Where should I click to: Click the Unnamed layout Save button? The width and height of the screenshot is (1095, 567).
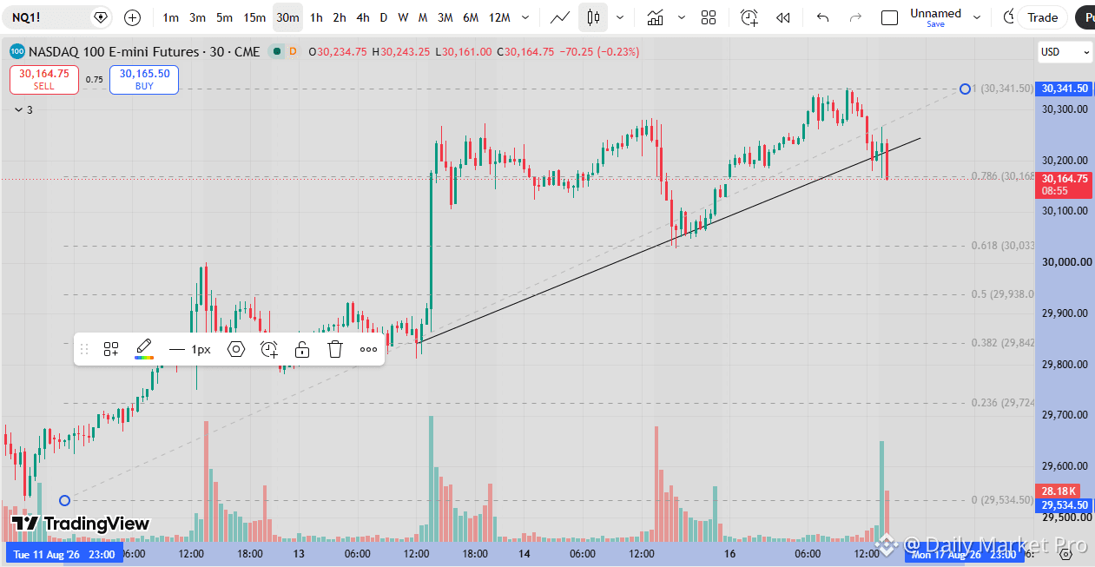935,23
